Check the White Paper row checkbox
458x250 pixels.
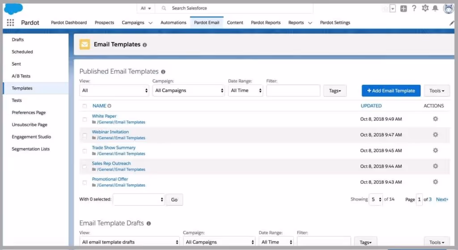(x=85, y=120)
